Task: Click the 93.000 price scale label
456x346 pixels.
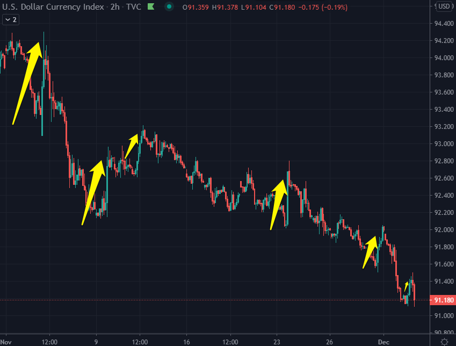Action: point(444,144)
